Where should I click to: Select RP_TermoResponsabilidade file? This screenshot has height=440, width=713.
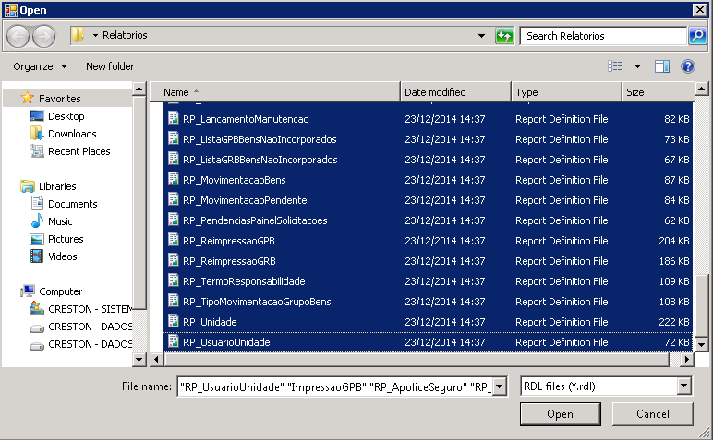[x=244, y=281]
